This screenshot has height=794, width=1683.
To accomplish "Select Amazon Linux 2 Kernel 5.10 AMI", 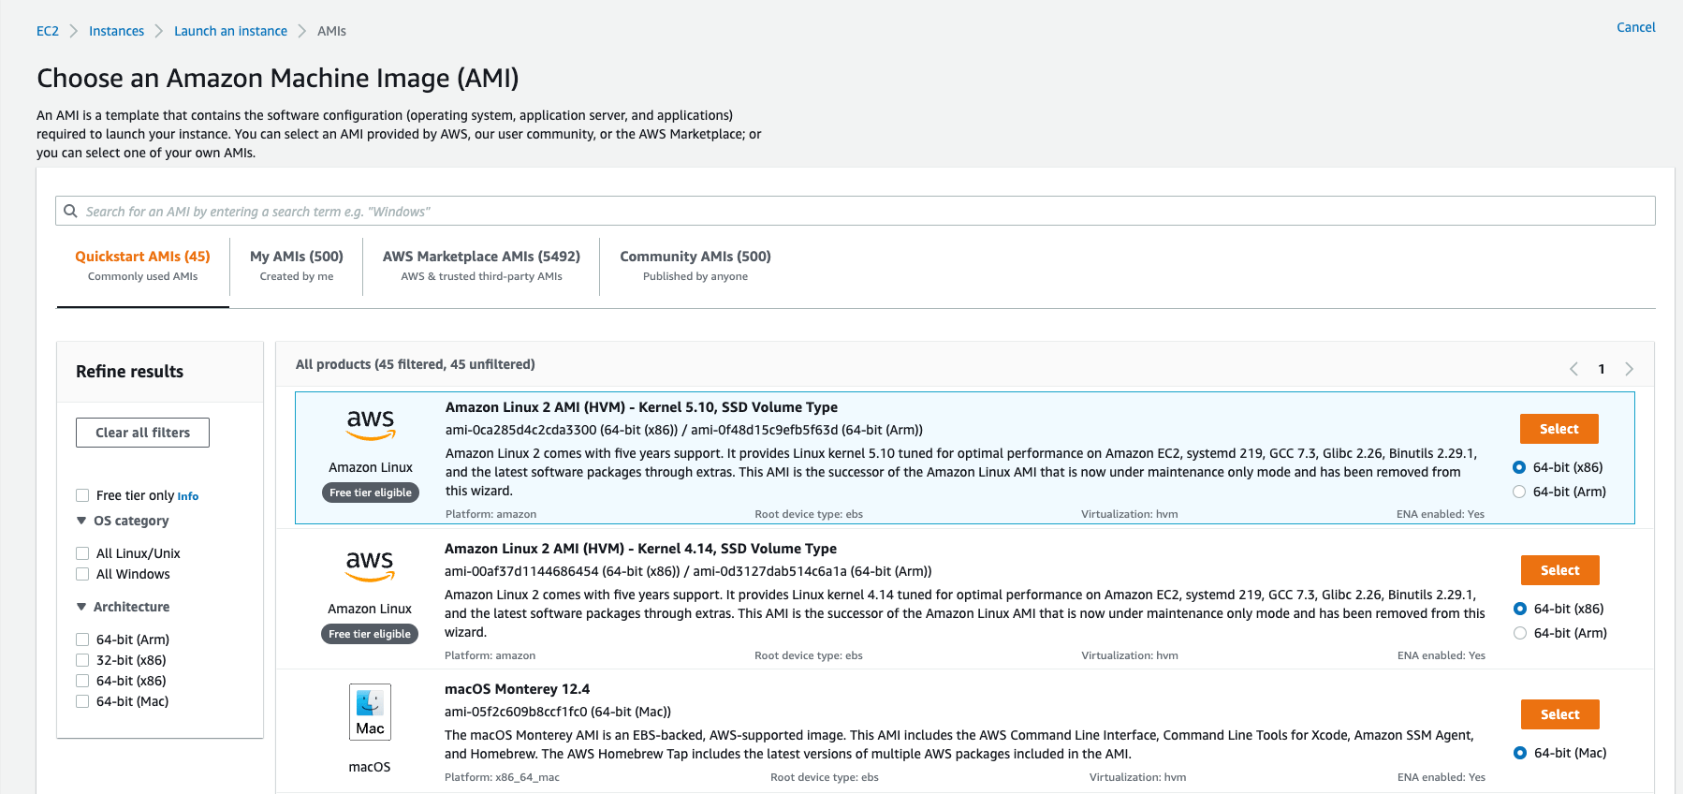I will 1559,429.
